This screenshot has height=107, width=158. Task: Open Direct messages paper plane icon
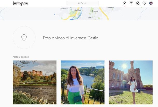[131, 3]
